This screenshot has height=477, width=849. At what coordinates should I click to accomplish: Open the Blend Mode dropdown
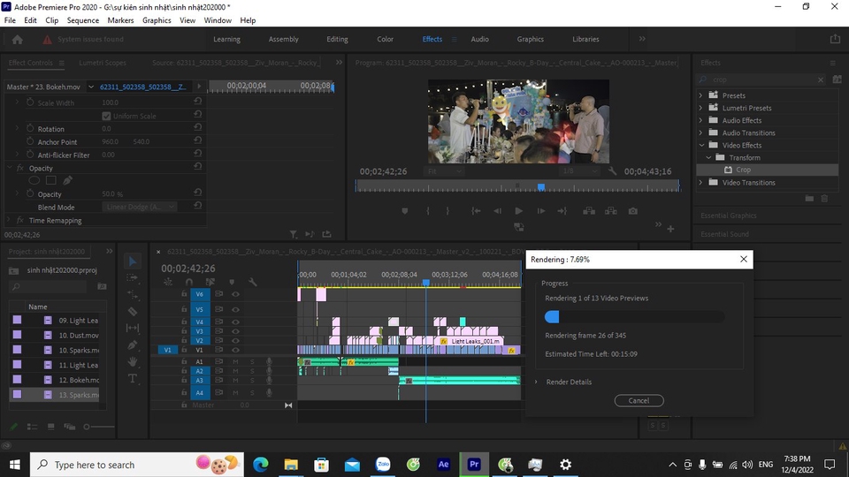click(140, 207)
